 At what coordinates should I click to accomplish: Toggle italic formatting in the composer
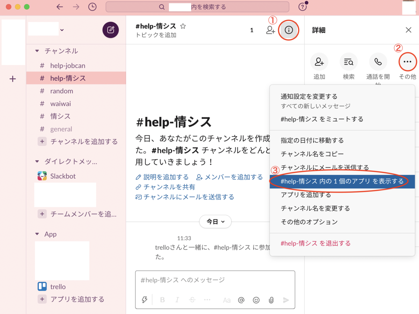click(x=177, y=300)
